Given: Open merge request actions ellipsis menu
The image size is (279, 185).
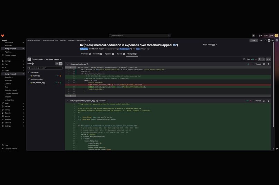Looking at the screenshot, I should tap(272, 40).
